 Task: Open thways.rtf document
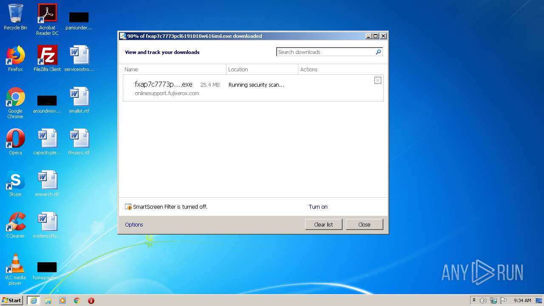point(79,142)
